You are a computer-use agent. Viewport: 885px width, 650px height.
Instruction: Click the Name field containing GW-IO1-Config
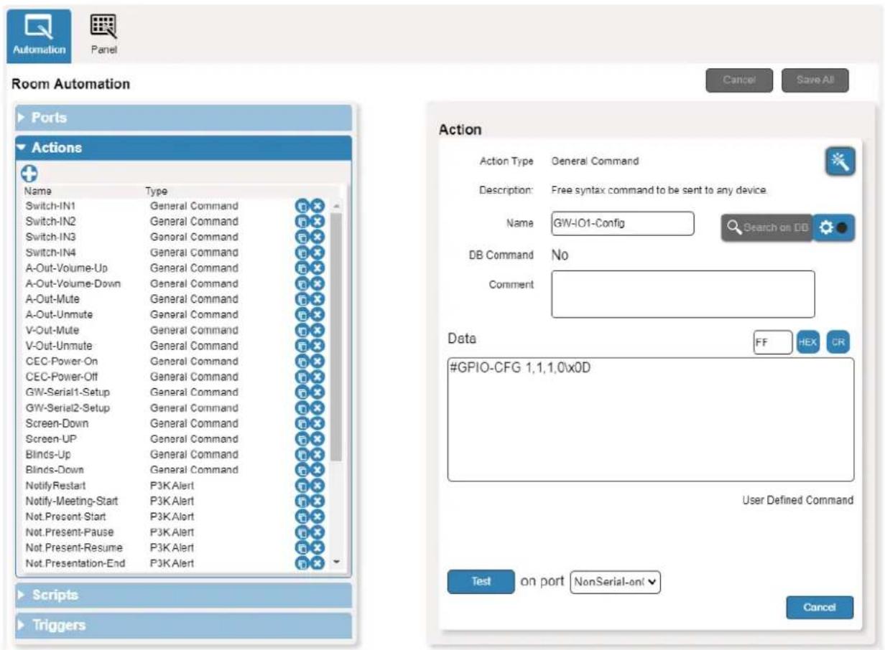pyautogui.click(x=623, y=223)
